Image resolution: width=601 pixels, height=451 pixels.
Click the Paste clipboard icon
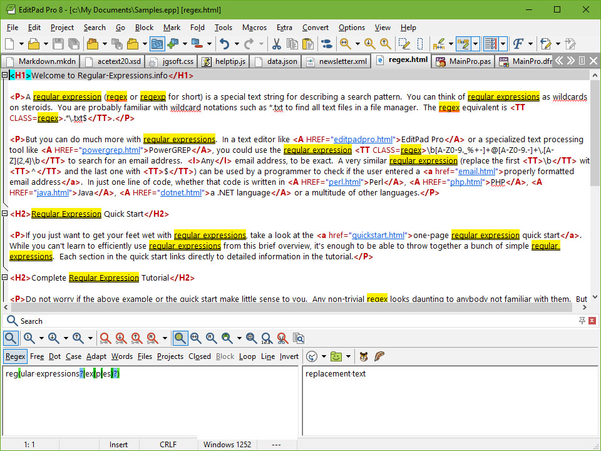tap(308, 44)
